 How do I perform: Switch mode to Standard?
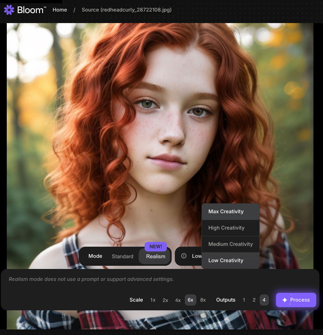pyautogui.click(x=122, y=256)
